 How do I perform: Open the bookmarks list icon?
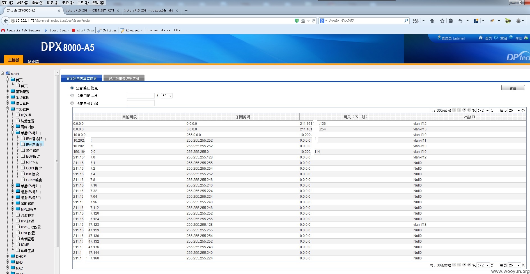click(x=451, y=21)
